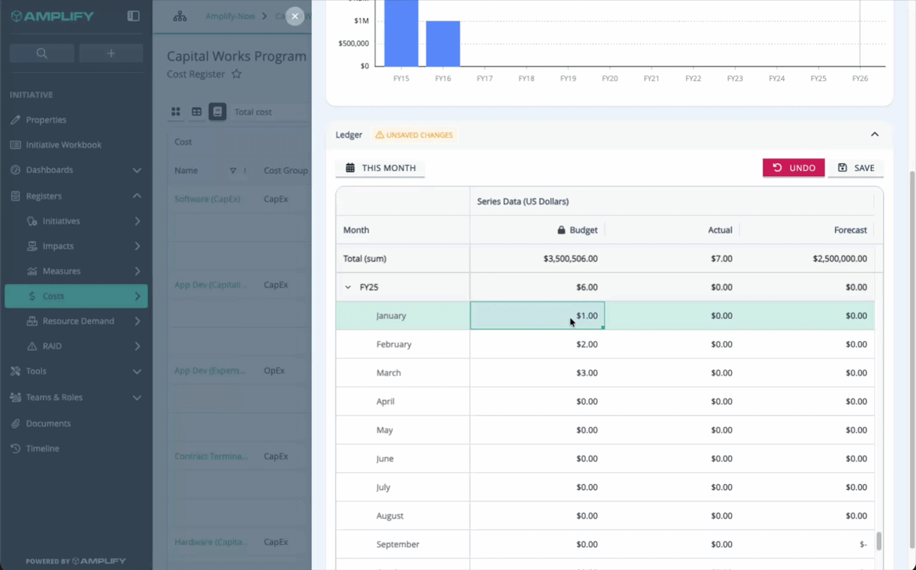The image size is (916, 570).
Task: Switch to table view icon
Action: (197, 112)
